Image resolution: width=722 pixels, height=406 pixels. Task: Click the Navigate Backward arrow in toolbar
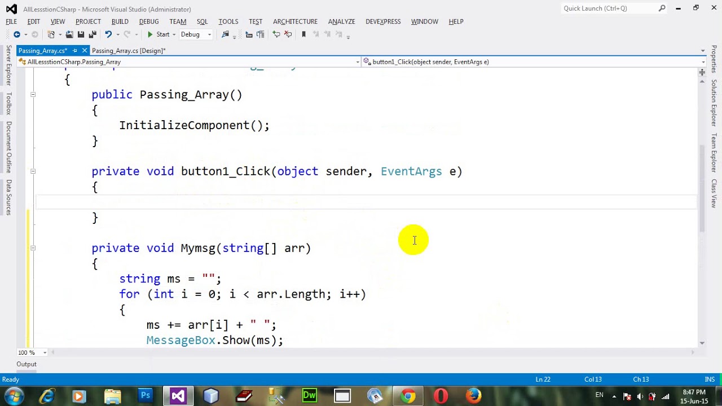click(x=16, y=34)
